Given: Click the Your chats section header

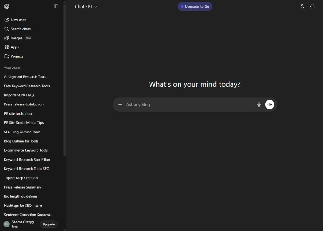Looking at the screenshot, I should click(x=12, y=68).
